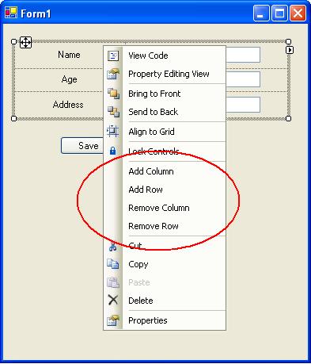Click the Save button
This screenshot has height=364, width=311.
[82, 146]
